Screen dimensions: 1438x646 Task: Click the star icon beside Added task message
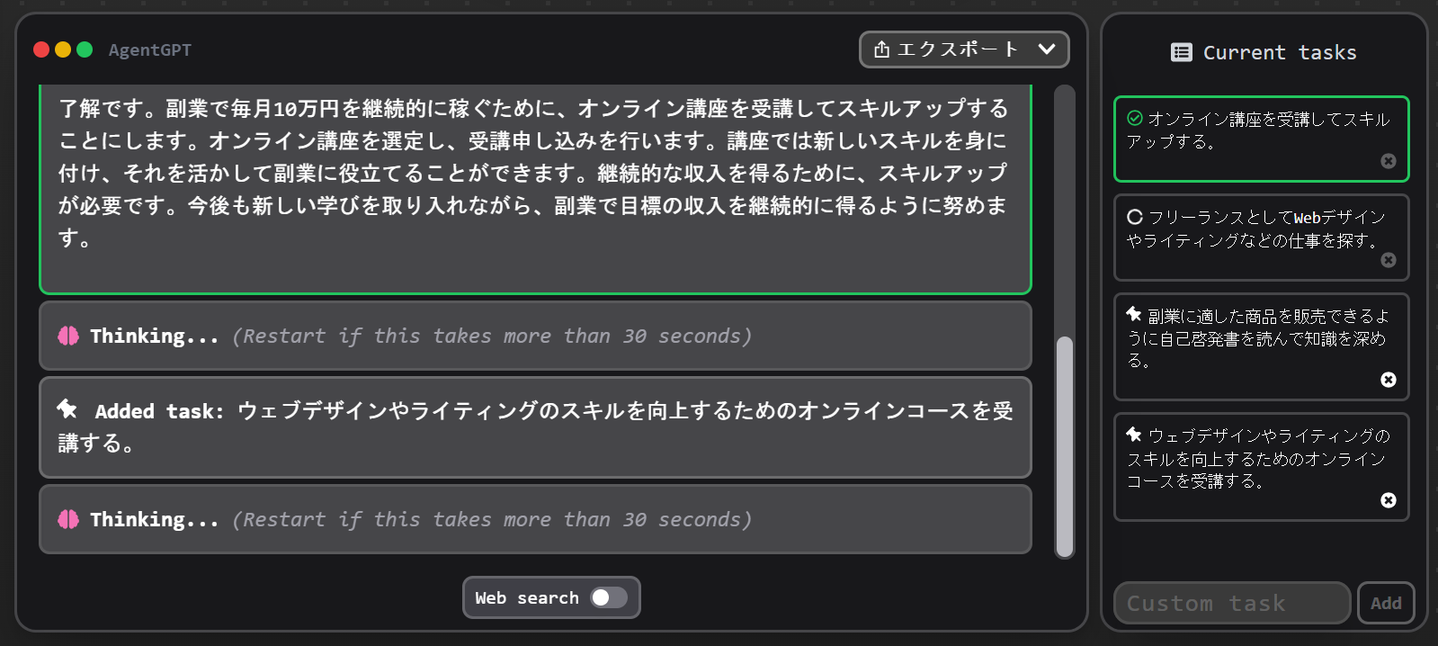tap(67, 409)
